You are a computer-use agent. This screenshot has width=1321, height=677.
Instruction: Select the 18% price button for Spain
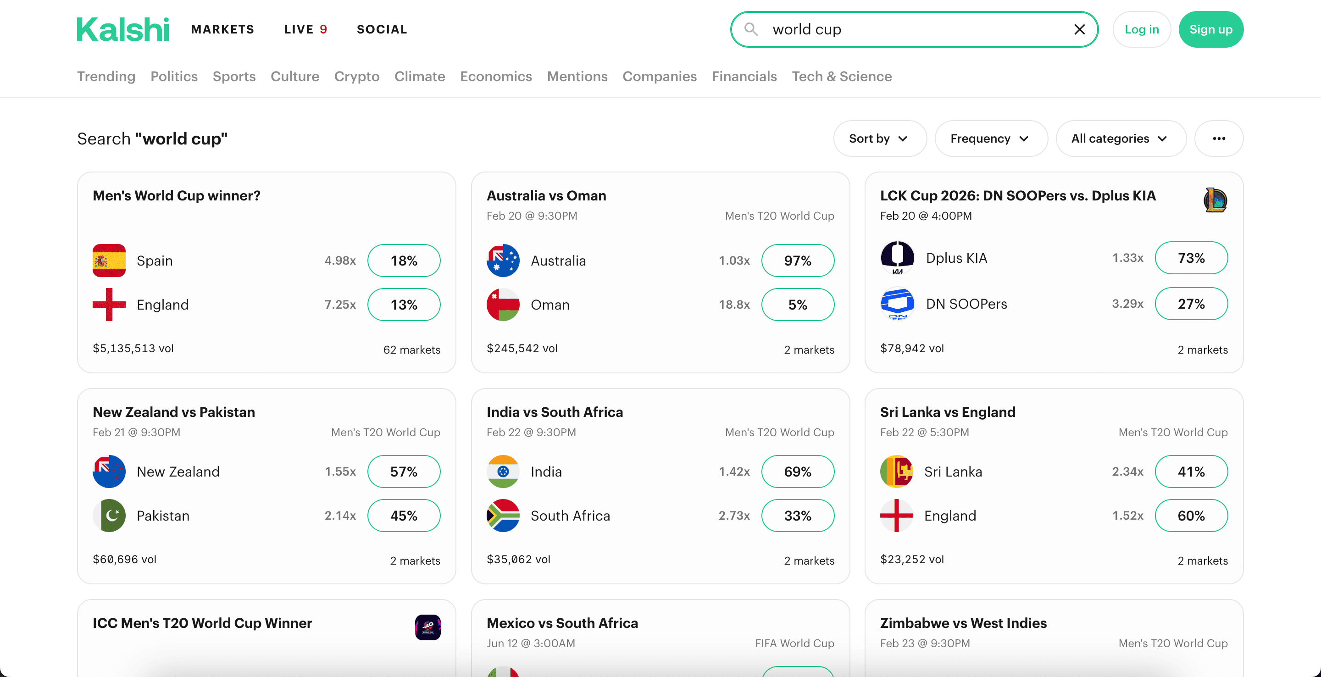(404, 260)
